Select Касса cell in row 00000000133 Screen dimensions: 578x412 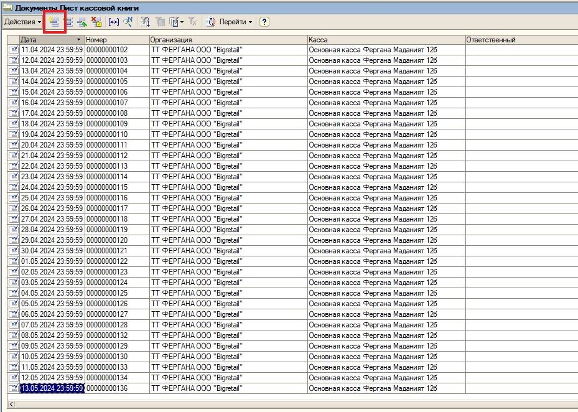click(x=386, y=367)
